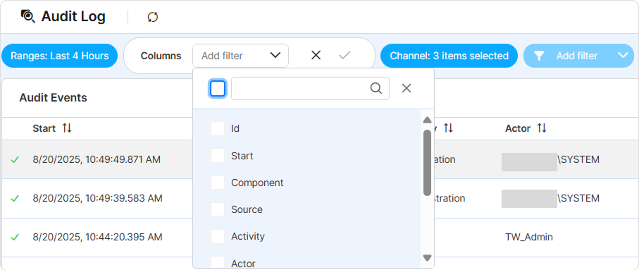Click the Columns label
The width and height of the screenshot is (639, 270).
tap(161, 56)
